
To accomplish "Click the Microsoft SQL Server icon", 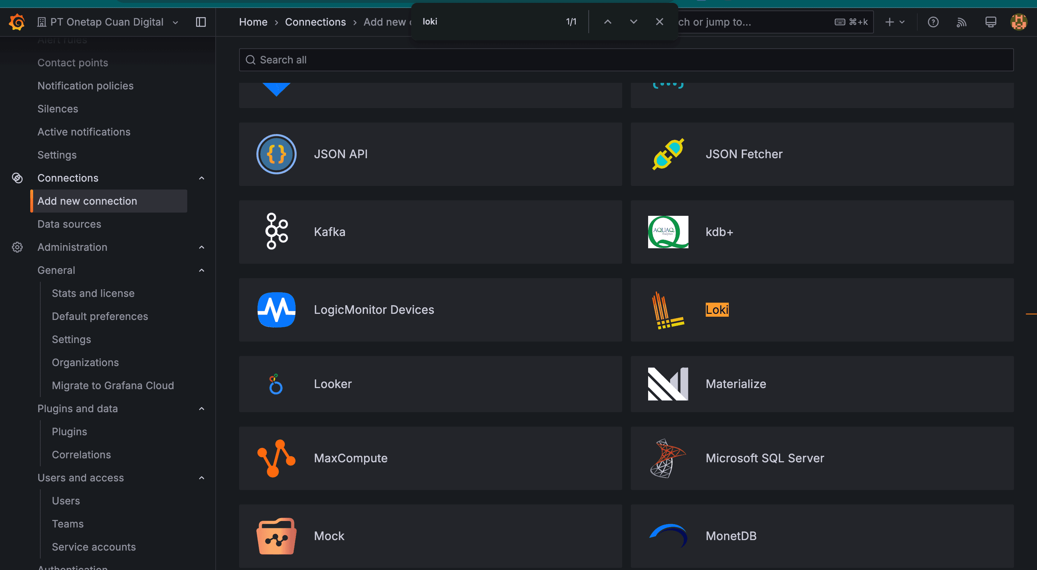I will point(668,458).
